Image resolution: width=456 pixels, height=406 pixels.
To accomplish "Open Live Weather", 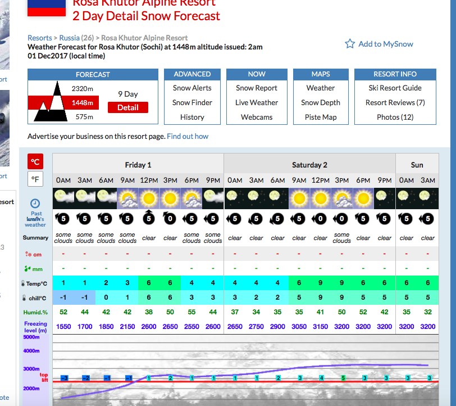I will click(257, 102).
